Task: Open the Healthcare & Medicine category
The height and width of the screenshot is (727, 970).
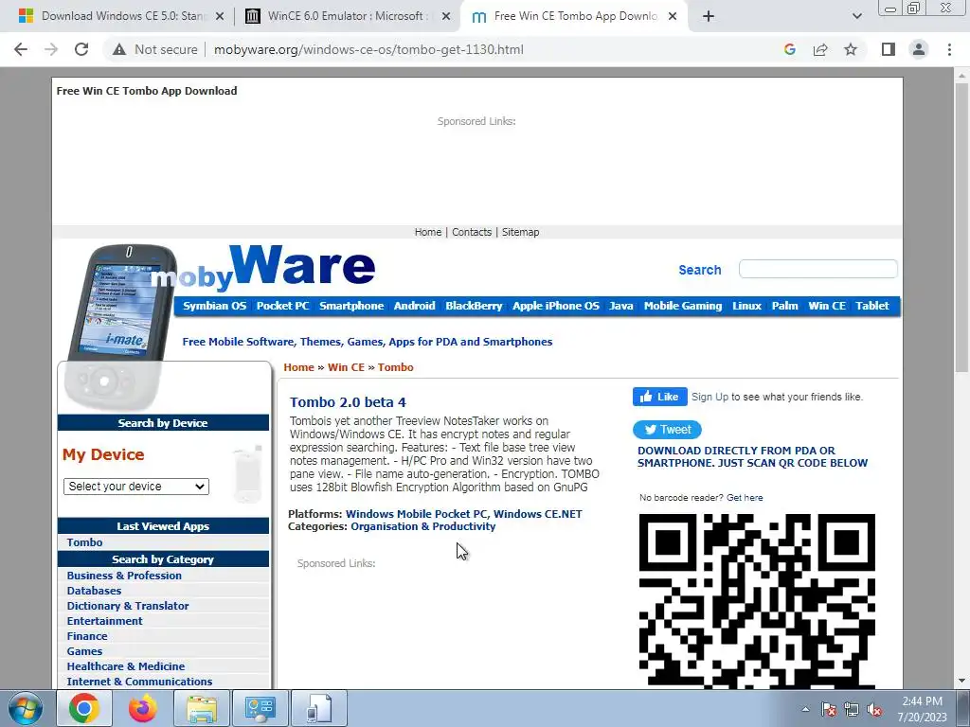Action: 126,666
